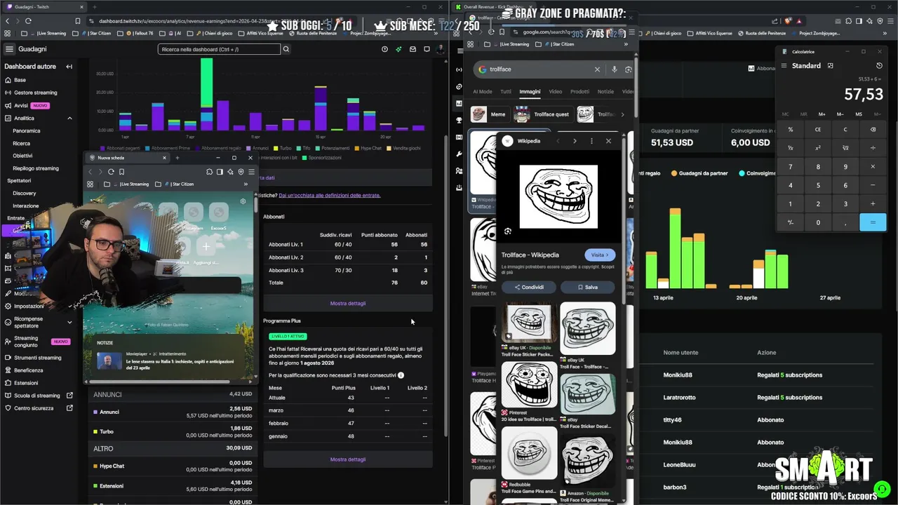
Task: Open Google Lens camera search
Action: [628, 69]
